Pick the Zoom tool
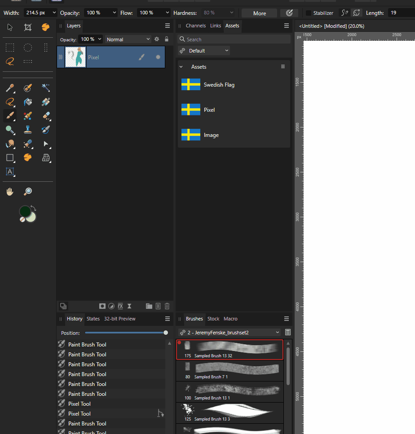Viewport: 415px width, 434px height. pos(27,191)
